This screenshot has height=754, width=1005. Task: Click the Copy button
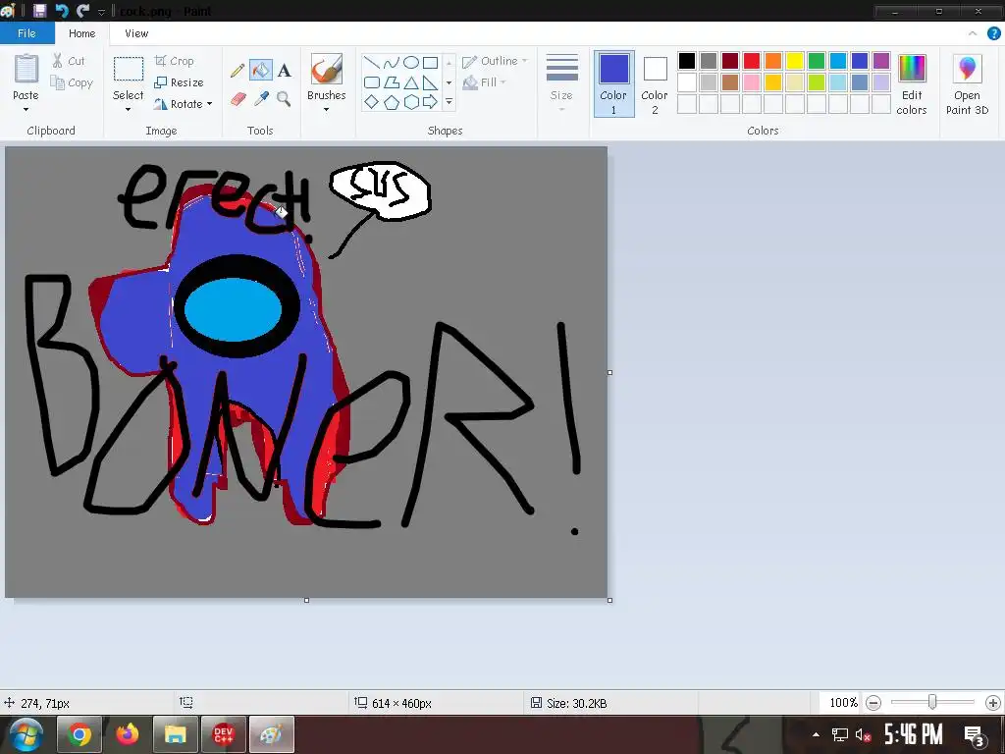tap(72, 82)
